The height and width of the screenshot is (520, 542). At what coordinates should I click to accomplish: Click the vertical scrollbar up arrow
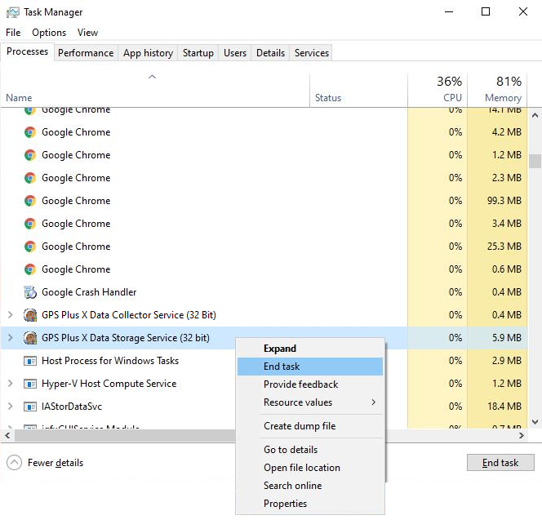[535, 115]
